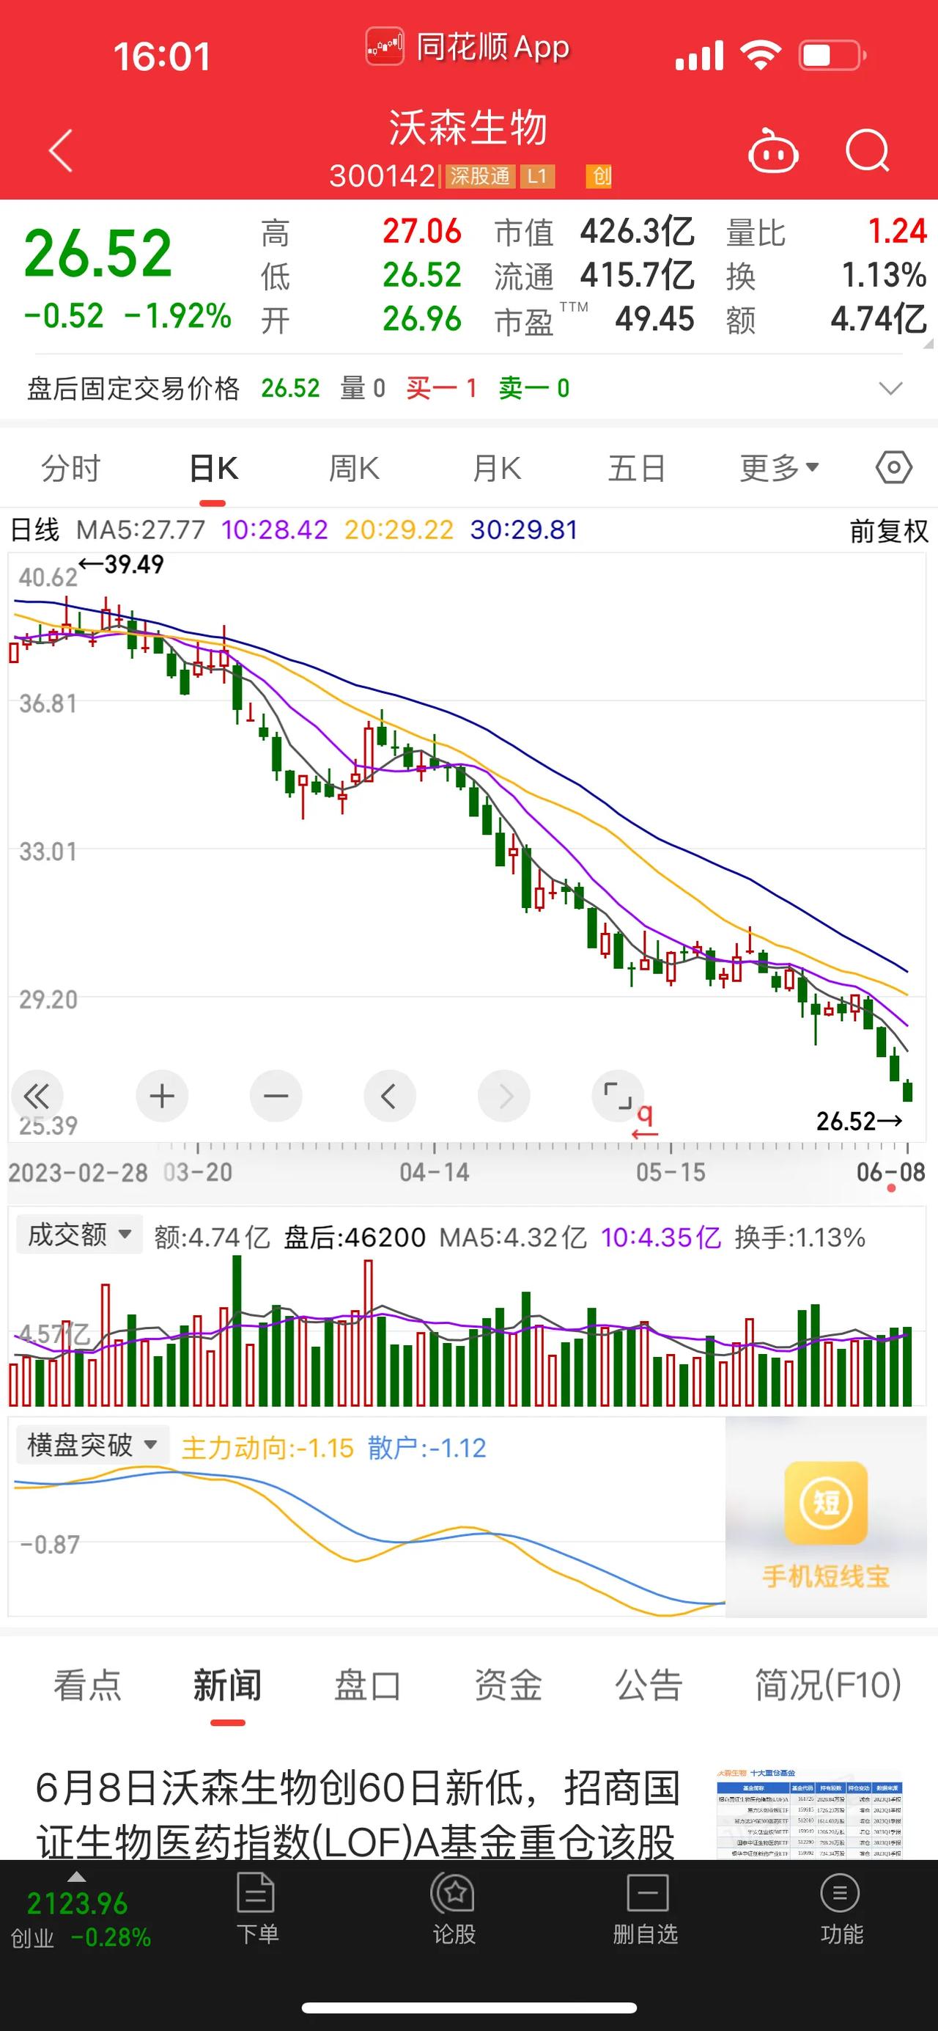Open 资金 tab
This screenshot has height=2031, width=938.
508,1685
